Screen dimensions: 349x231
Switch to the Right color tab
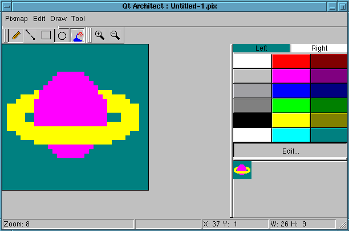[319, 48]
